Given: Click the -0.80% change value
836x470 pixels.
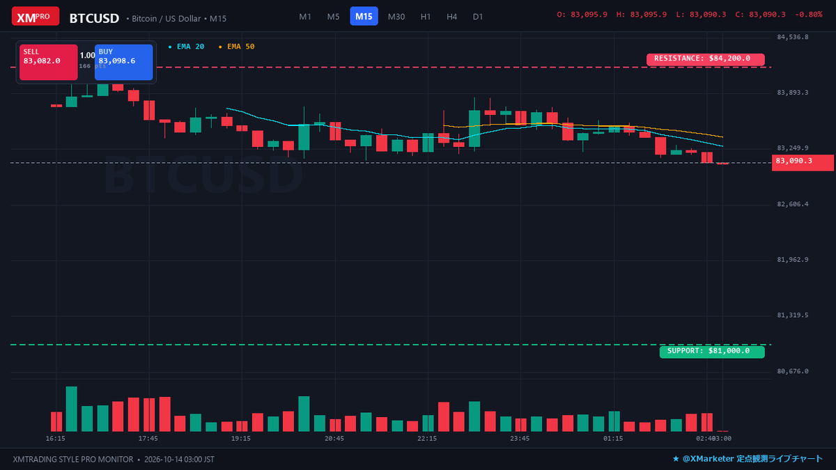Looking at the screenshot, I should coord(808,15).
